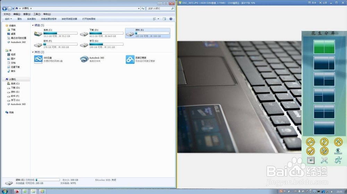Click 卸载或更改程序 toolbar button
347x194 pixels.
point(49,19)
